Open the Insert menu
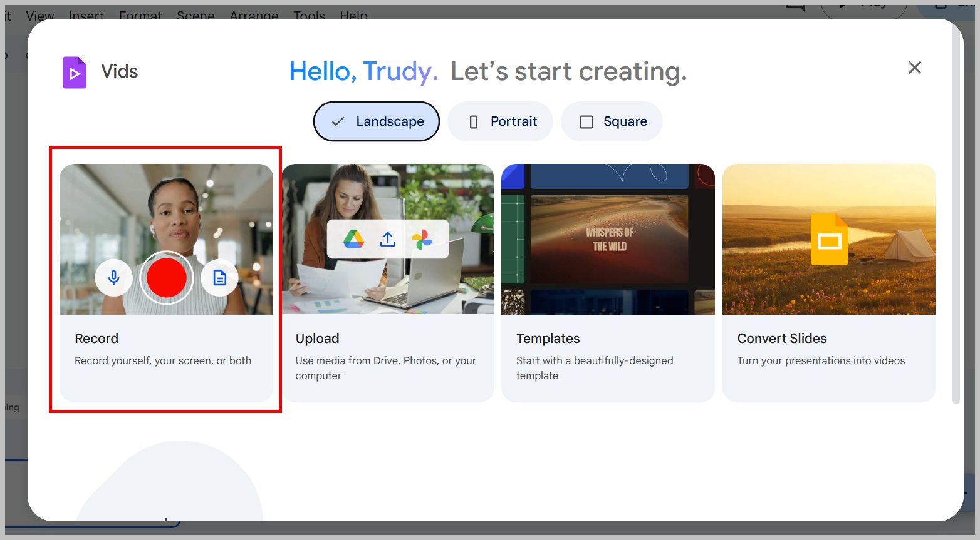 click(x=86, y=16)
